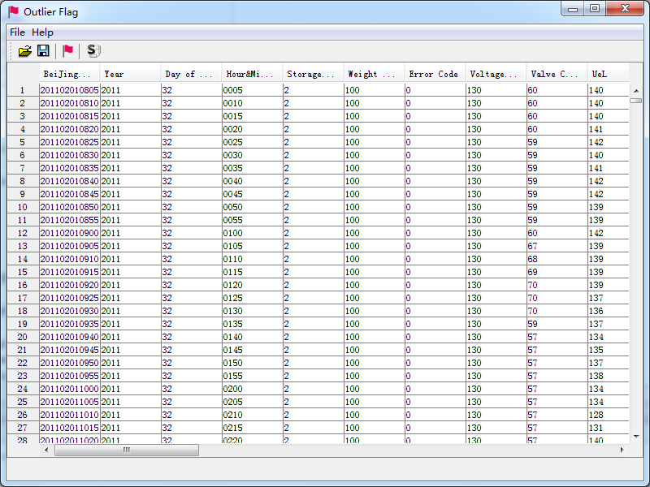650x487 pixels.
Task: Open the Help menu
Action: coord(42,32)
